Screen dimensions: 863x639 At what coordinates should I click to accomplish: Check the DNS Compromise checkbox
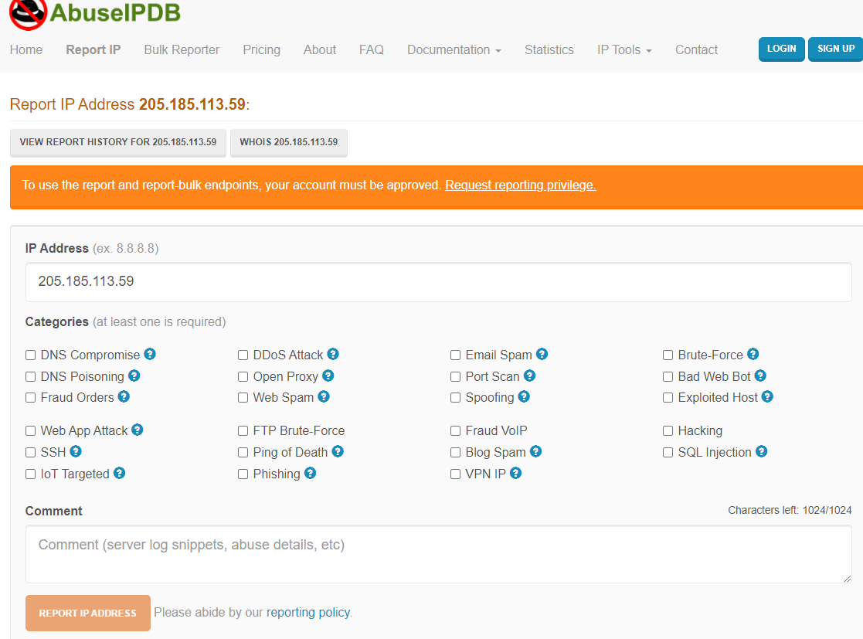pos(31,355)
